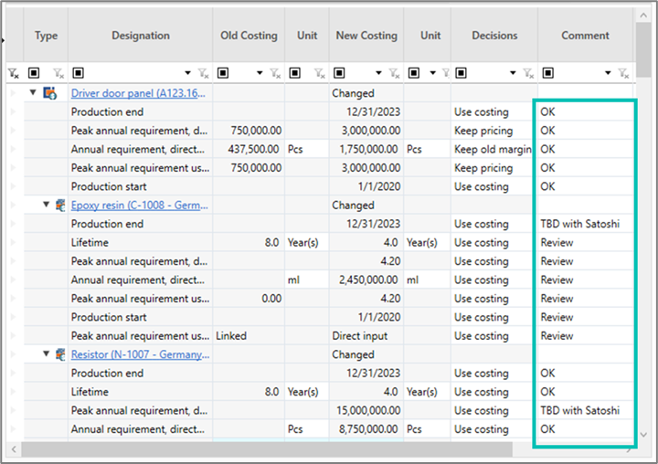The height and width of the screenshot is (464, 658).
Task: Open the Resistor (N-1007 - Germany... link
Action: pos(140,354)
